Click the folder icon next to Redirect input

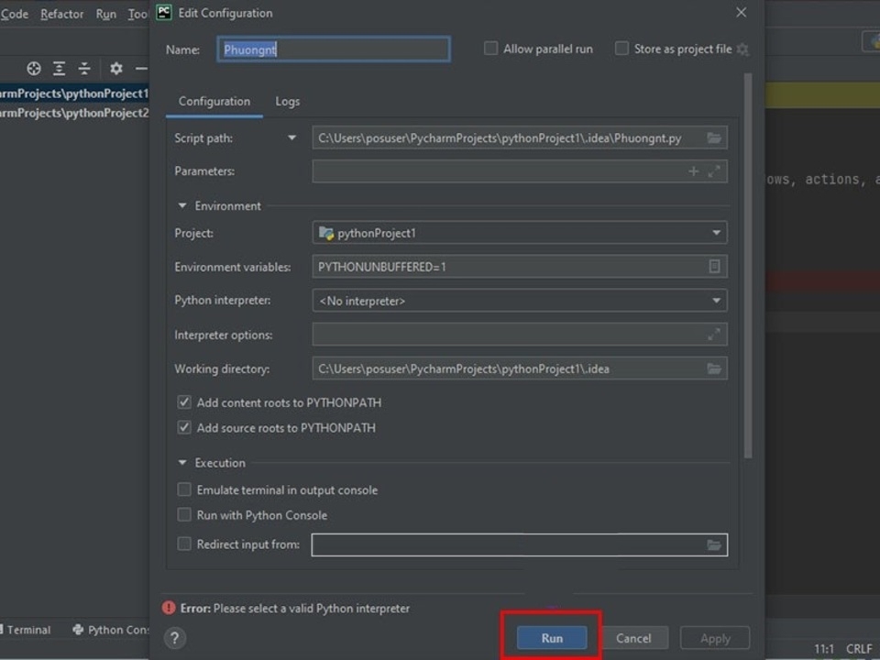tap(715, 543)
